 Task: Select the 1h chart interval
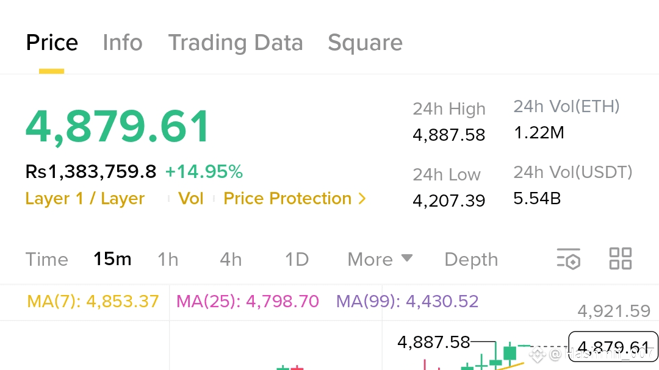click(x=168, y=259)
